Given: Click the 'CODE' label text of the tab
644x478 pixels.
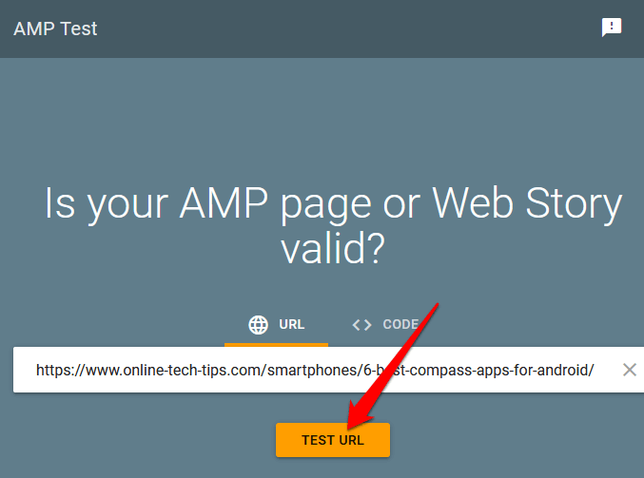Looking at the screenshot, I should [x=400, y=325].
